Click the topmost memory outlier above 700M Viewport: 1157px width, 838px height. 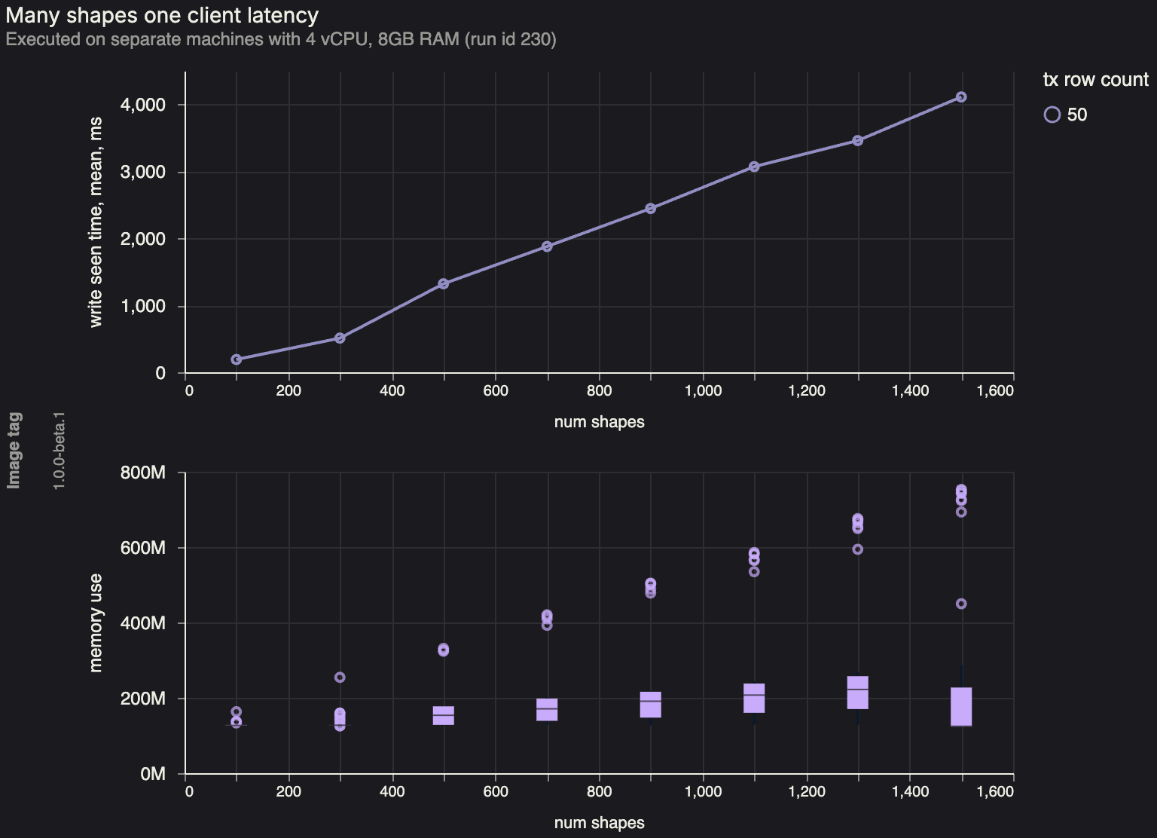coord(962,490)
